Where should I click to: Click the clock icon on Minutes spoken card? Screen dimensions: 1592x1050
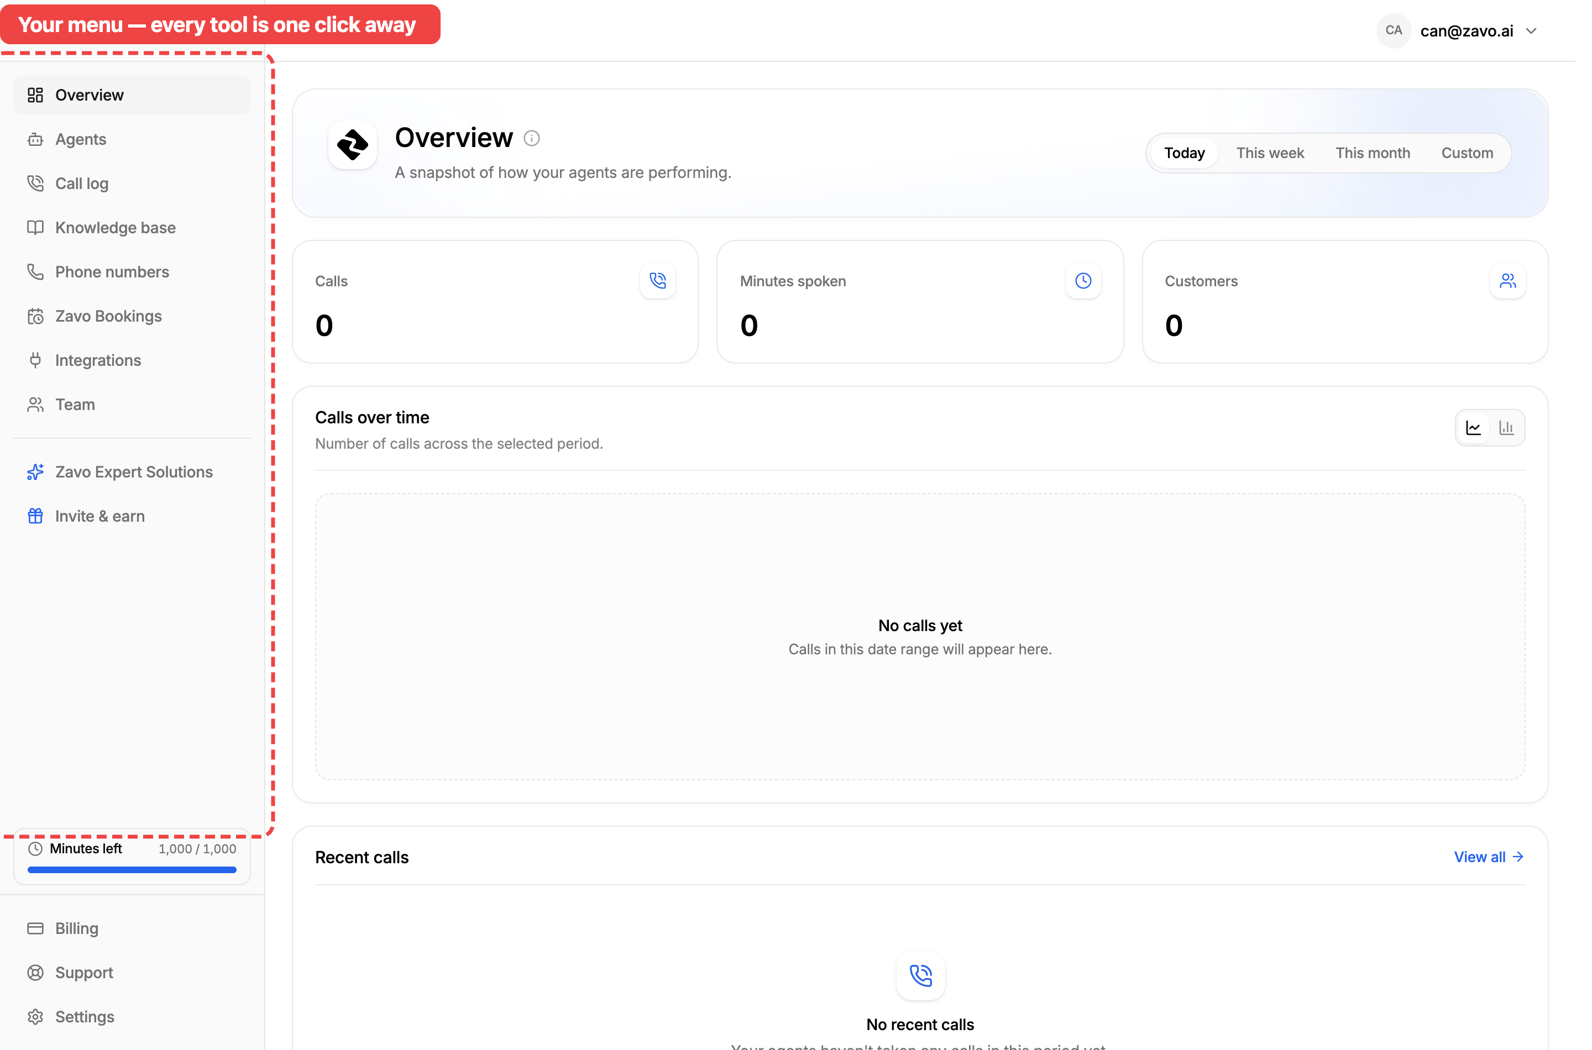(x=1083, y=281)
